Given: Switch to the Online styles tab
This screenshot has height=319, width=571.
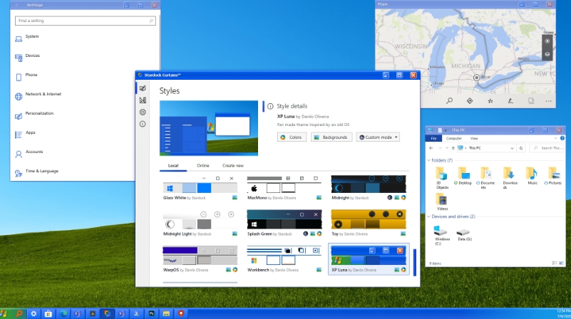Looking at the screenshot, I should coord(203,165).
